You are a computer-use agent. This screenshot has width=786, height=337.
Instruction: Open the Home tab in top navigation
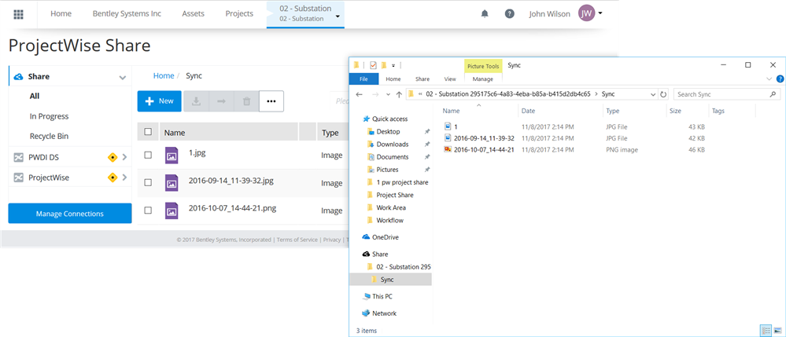pyautogui.click(x=61, y=13)
